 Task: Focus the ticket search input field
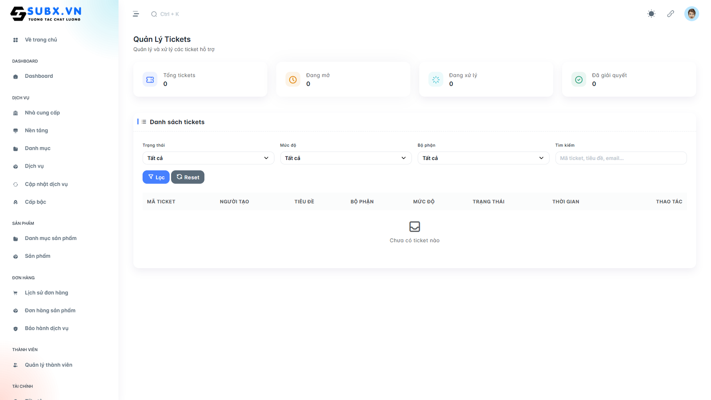click(620, 158)
